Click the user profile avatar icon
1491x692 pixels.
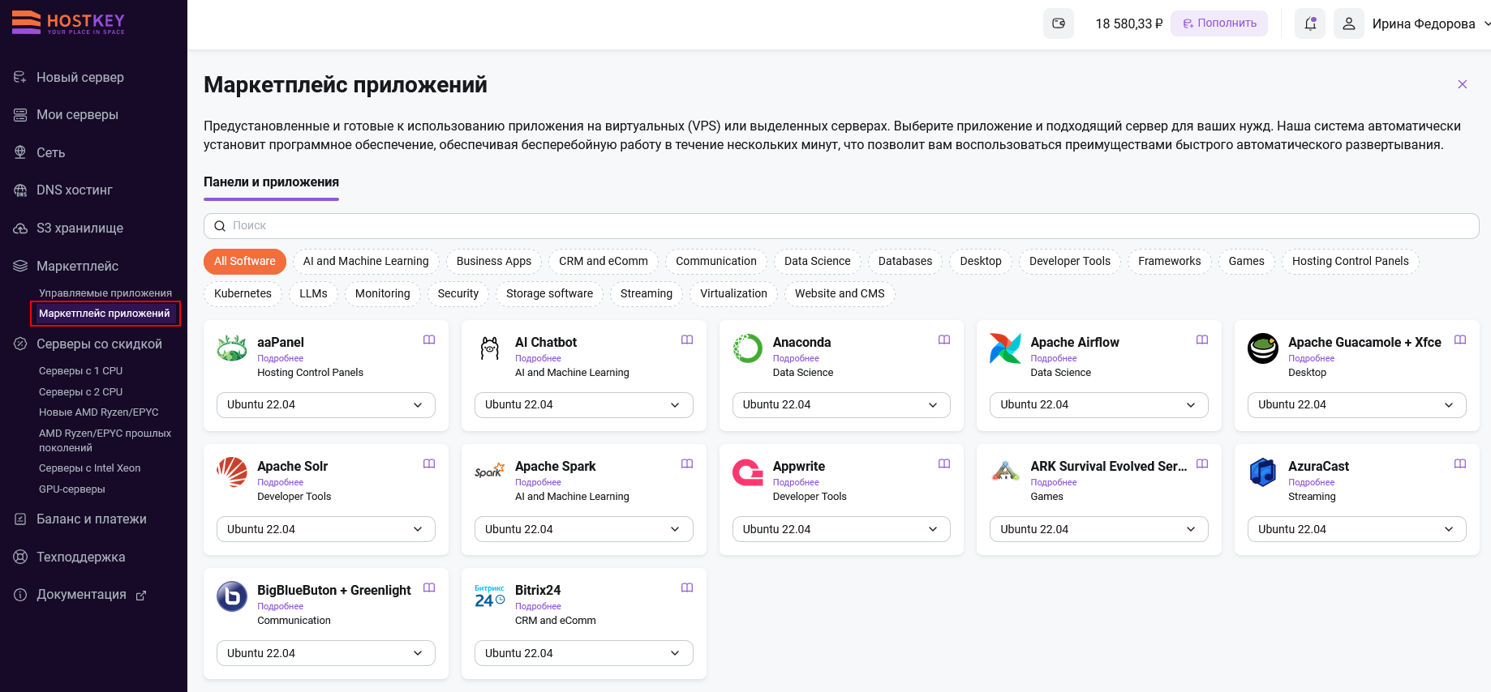click(x=1349, y=23)
